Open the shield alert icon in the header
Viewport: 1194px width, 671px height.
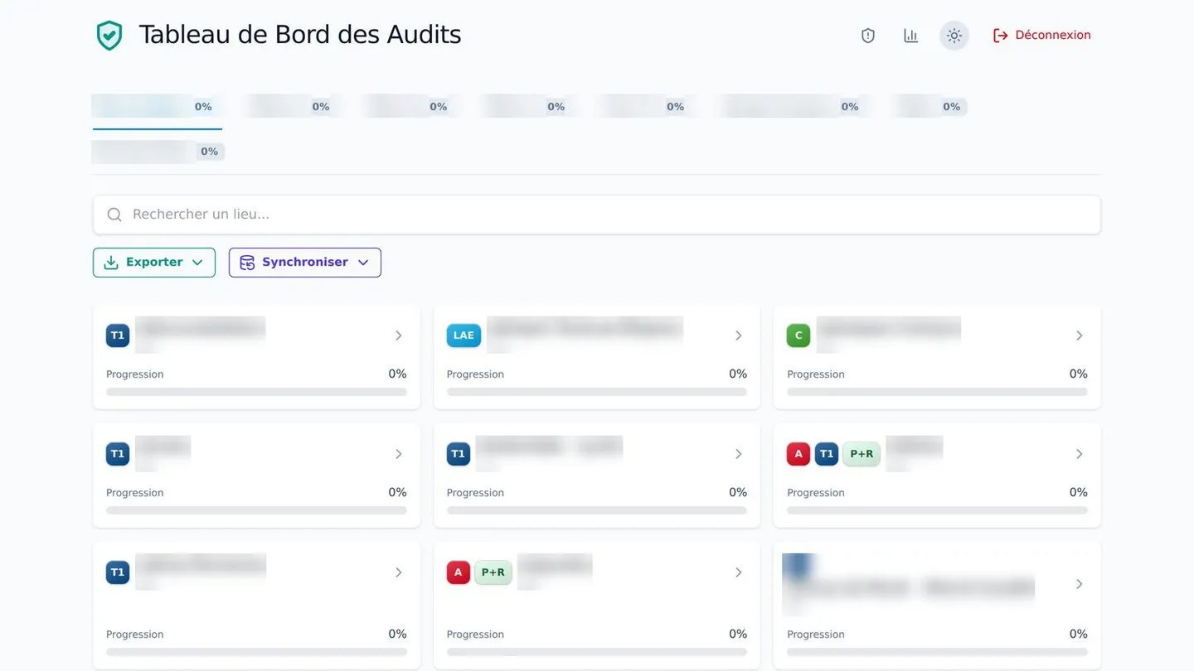click(x=868, y=36)
